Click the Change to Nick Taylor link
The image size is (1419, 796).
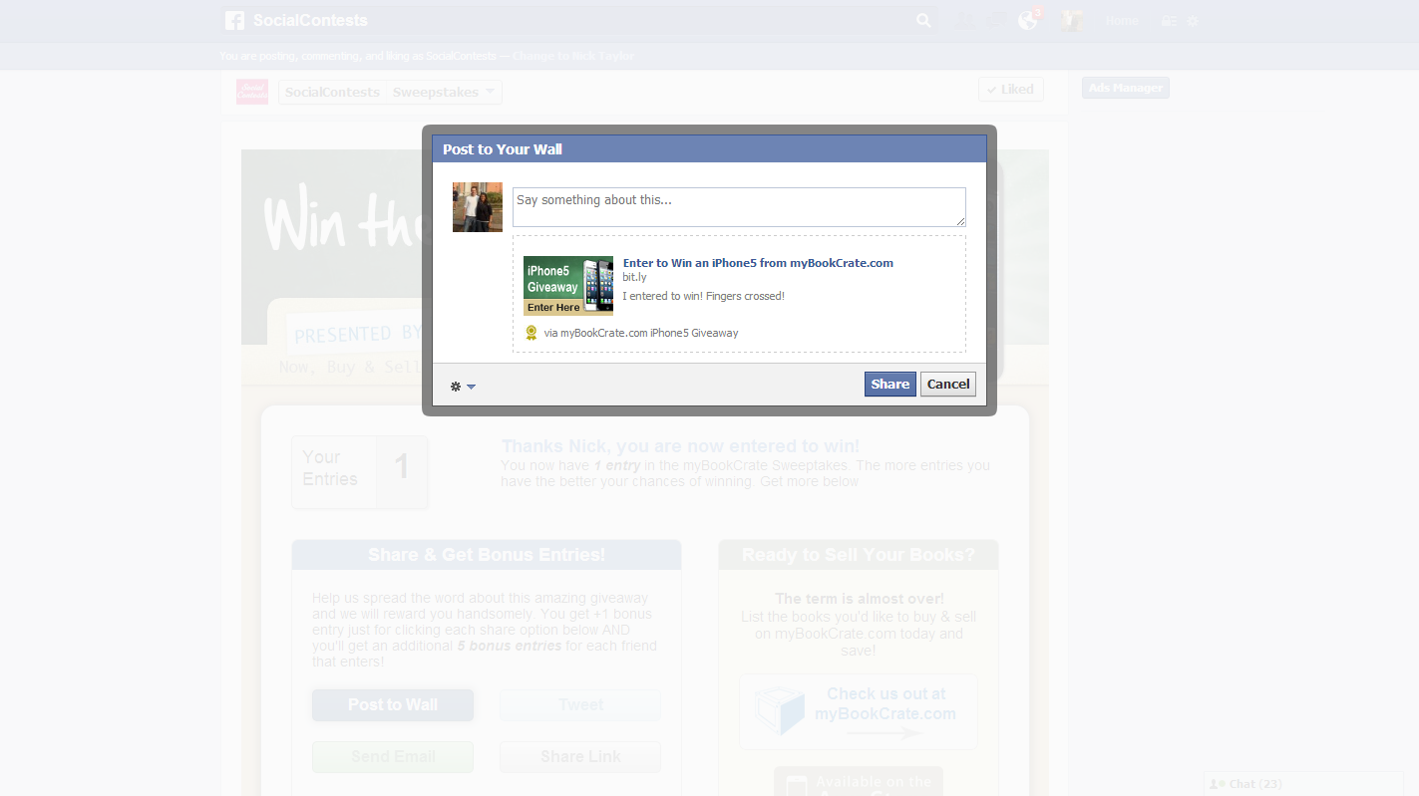click(573, 56)
